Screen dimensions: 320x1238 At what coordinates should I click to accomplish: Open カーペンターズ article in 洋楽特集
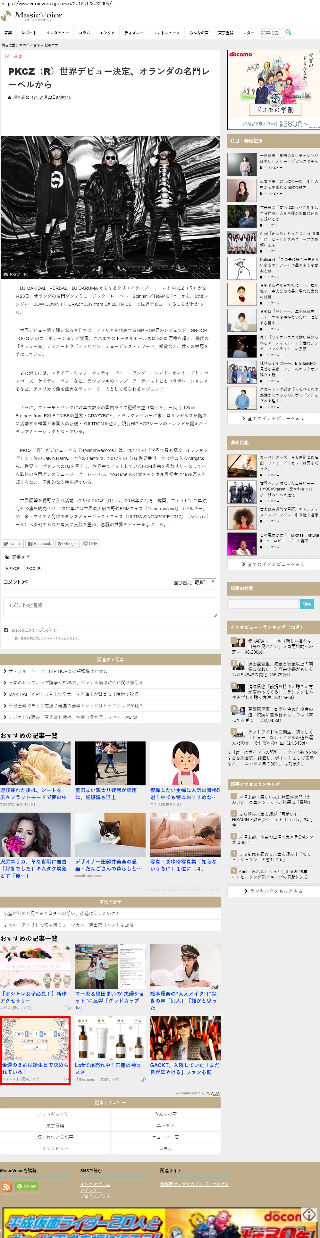click(274, 465)
